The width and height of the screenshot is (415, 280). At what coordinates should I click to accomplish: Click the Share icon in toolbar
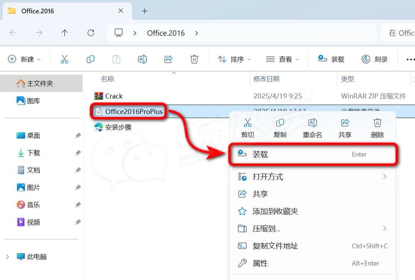coord(168,59)
